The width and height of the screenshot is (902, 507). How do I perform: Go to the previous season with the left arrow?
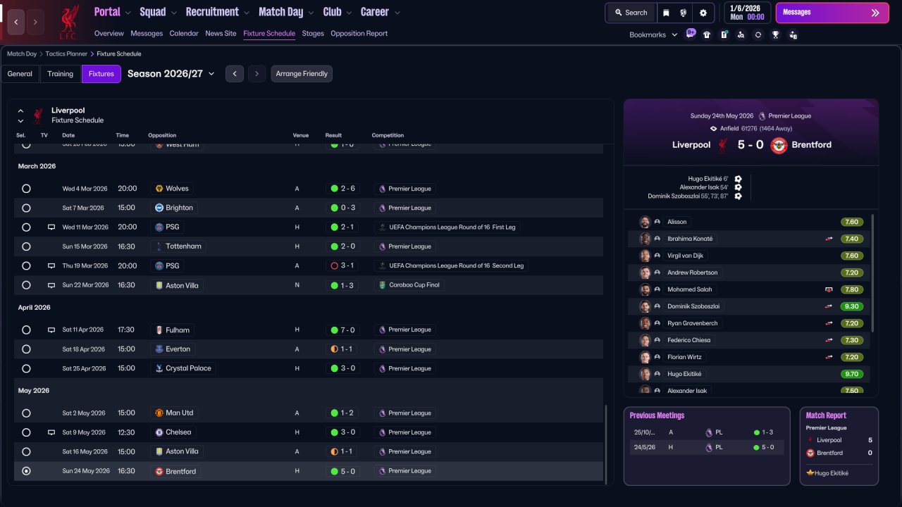pos(235,74)
